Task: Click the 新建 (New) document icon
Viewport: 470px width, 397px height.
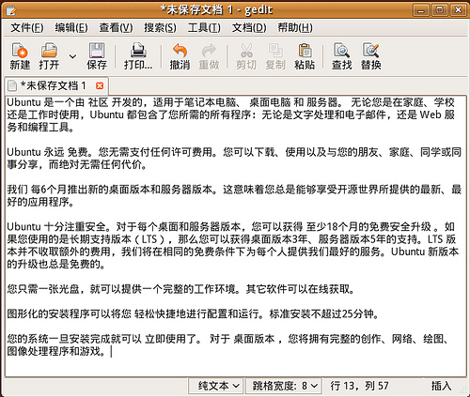Action: pyautogui.click(x=20, y=50)
